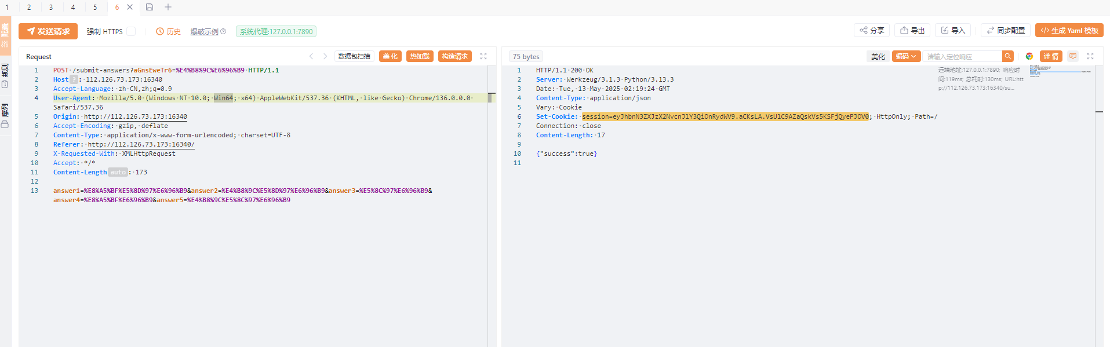Click the HTTP/1.1 200 OK status line

pos(565,70)
